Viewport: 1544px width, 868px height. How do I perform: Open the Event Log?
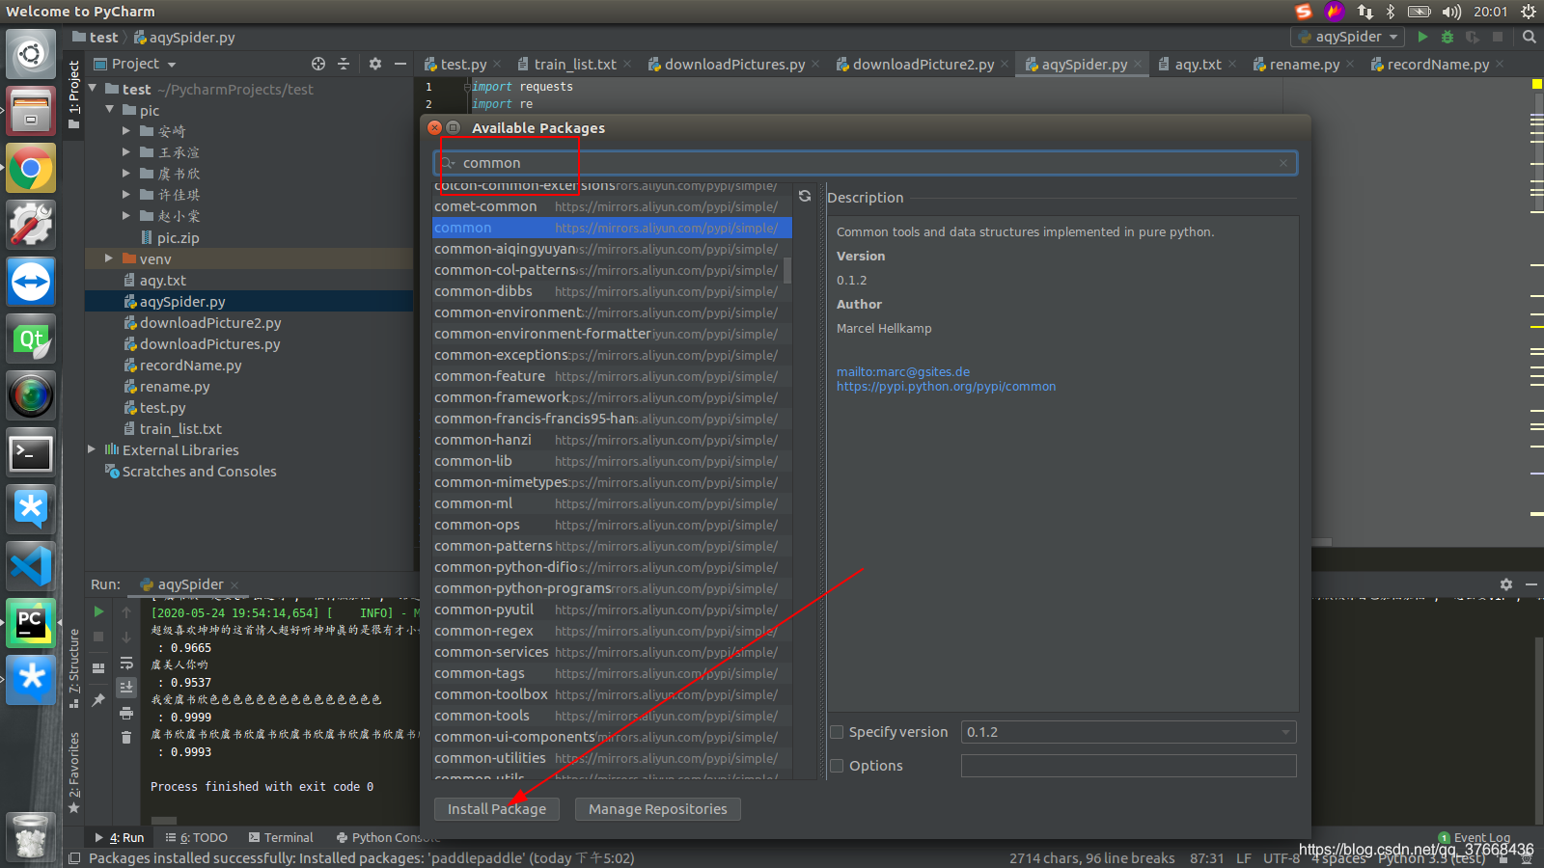pyautogui.click(x=1475, y=838)
